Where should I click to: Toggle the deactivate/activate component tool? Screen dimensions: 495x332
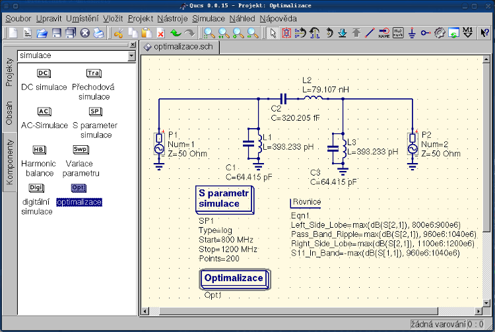[x=286, y=32]
